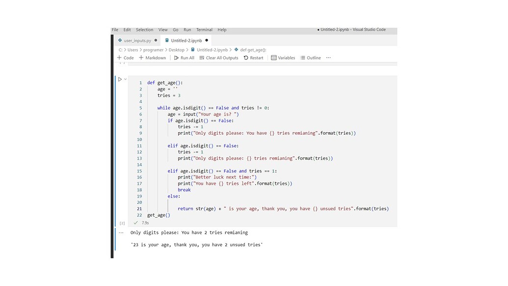Click the unsaved dot on Untitled-2.ipynb tab
Viewport: 508px width, 286px height.
pyautogui.click(x=207, y=40)
